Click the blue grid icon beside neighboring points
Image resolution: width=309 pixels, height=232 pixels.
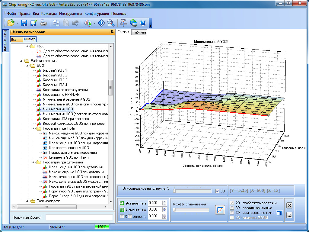(x=279, y=213)
